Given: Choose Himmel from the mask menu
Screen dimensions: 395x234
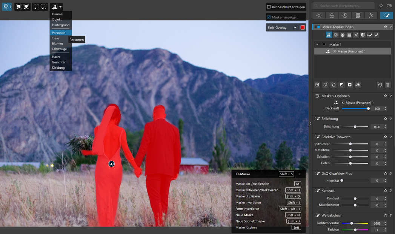Looking at the screenshot, I should 58,14.
